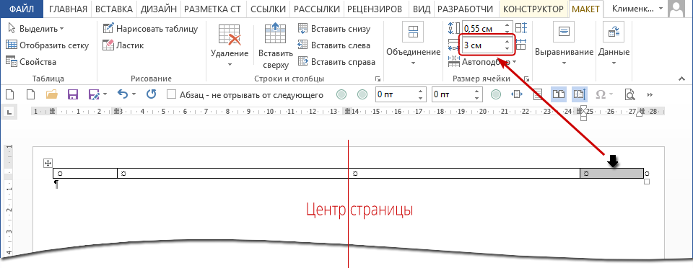Click the column width field showing 3 см
693x268 pixels.
483,45
